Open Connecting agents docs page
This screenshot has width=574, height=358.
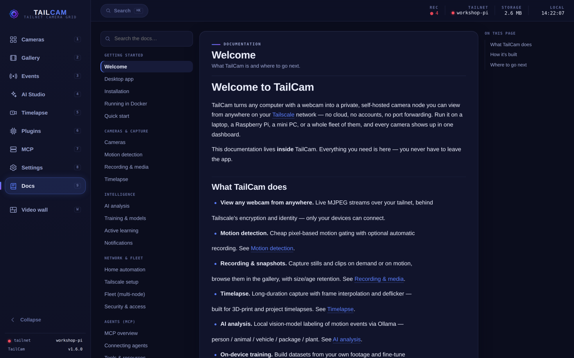click(x=146, y=345)
